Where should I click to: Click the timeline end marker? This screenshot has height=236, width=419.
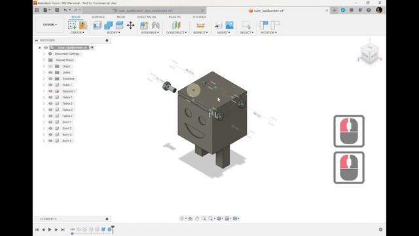pyautogui.click(x=113, y=229)
